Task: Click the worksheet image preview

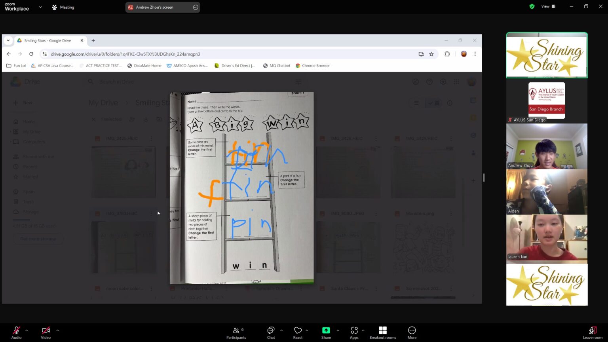Action: pyautogui.click(x=241, y=188)
